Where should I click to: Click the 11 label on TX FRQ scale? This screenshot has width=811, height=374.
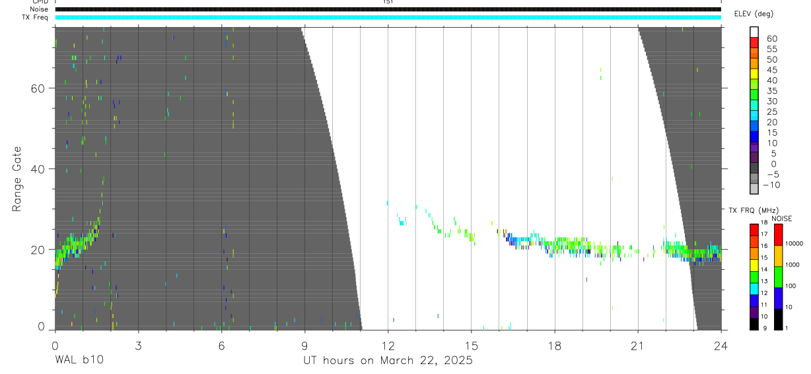763,305
